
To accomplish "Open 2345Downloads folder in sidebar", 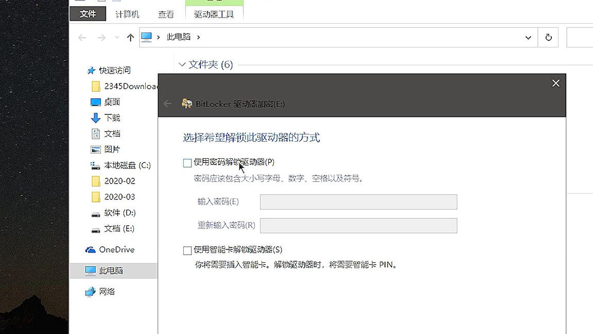I will click(130, 87).
